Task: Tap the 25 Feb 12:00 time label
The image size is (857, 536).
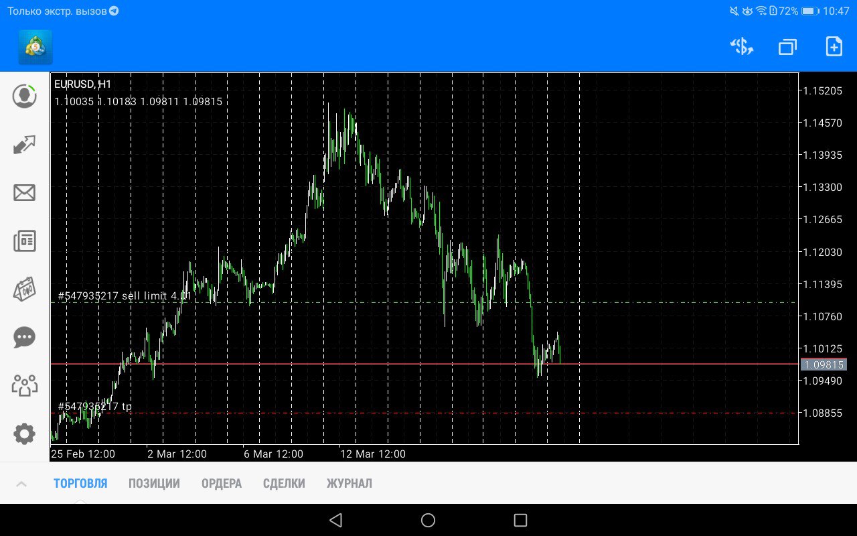Action: coord(83,454)
